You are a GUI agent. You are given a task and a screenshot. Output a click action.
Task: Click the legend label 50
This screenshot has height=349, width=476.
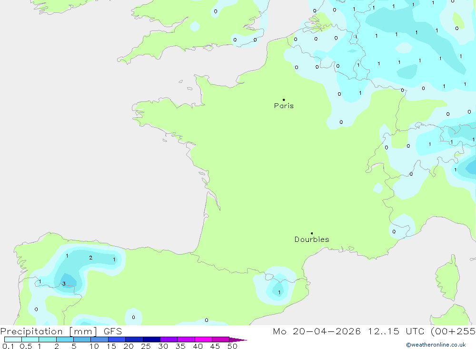click(232, 346)
